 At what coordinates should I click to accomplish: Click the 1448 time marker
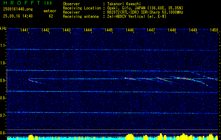pyautogui.click(x=172, y=30)
